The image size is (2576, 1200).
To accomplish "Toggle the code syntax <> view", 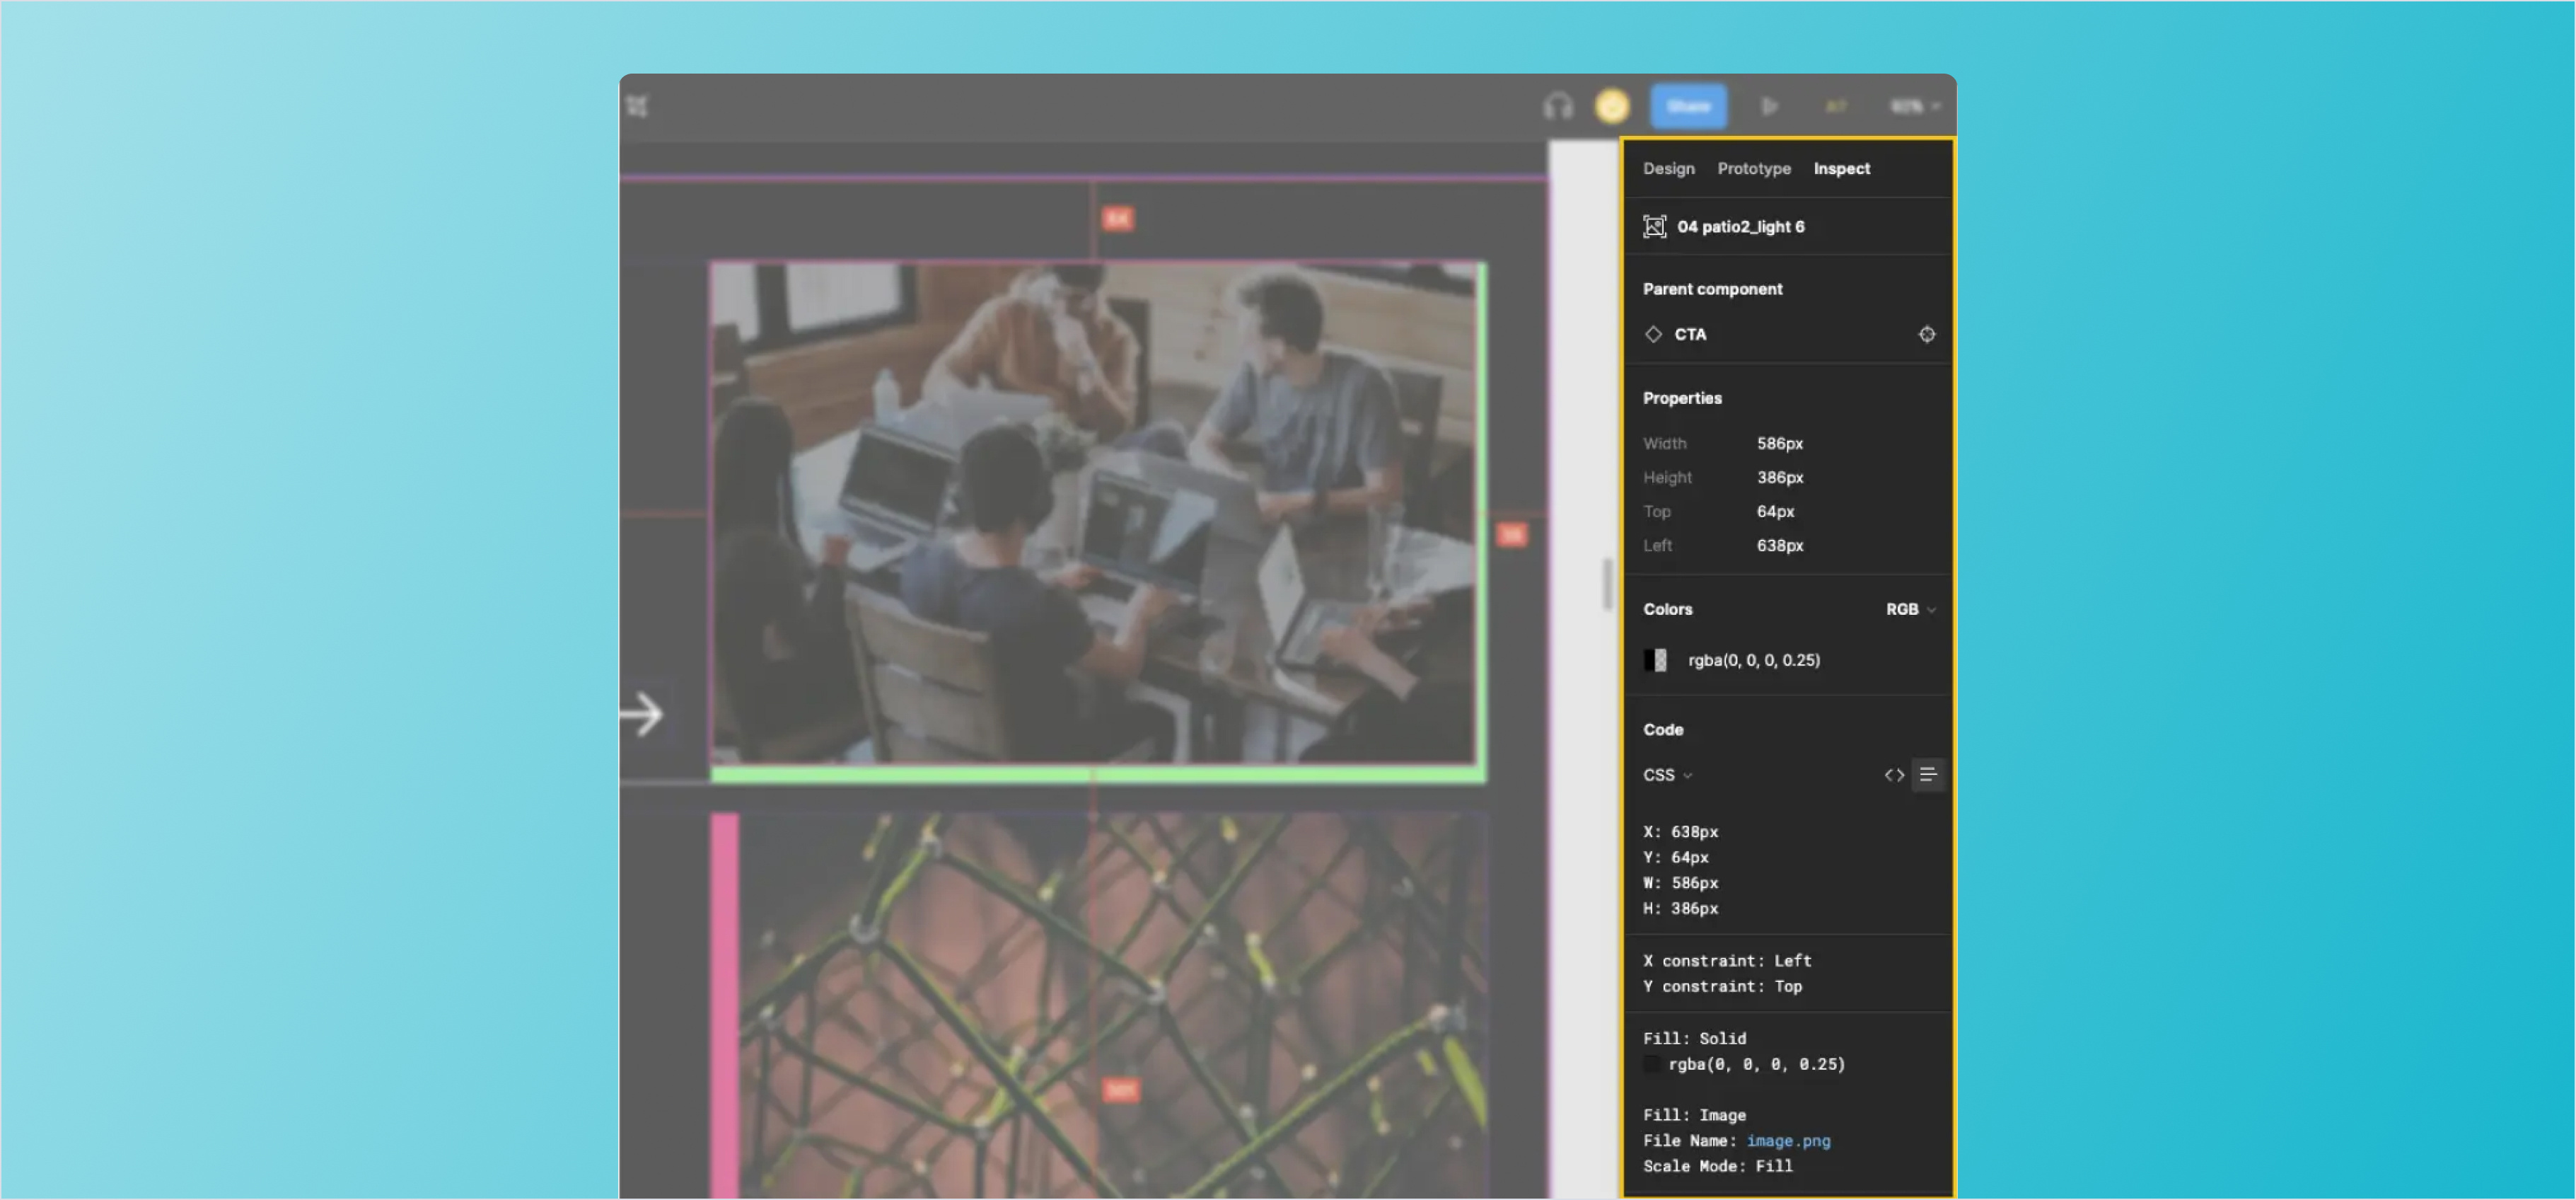I will (1893, 774).
